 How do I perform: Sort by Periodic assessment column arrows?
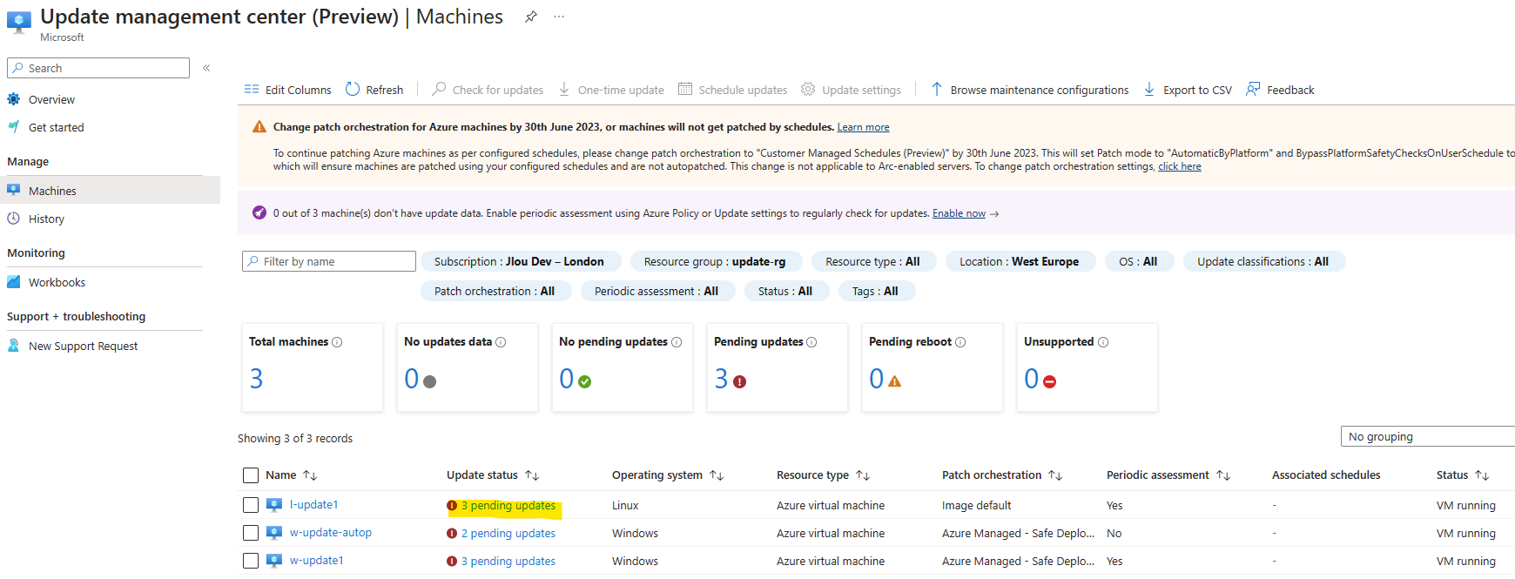(1223, 475)
